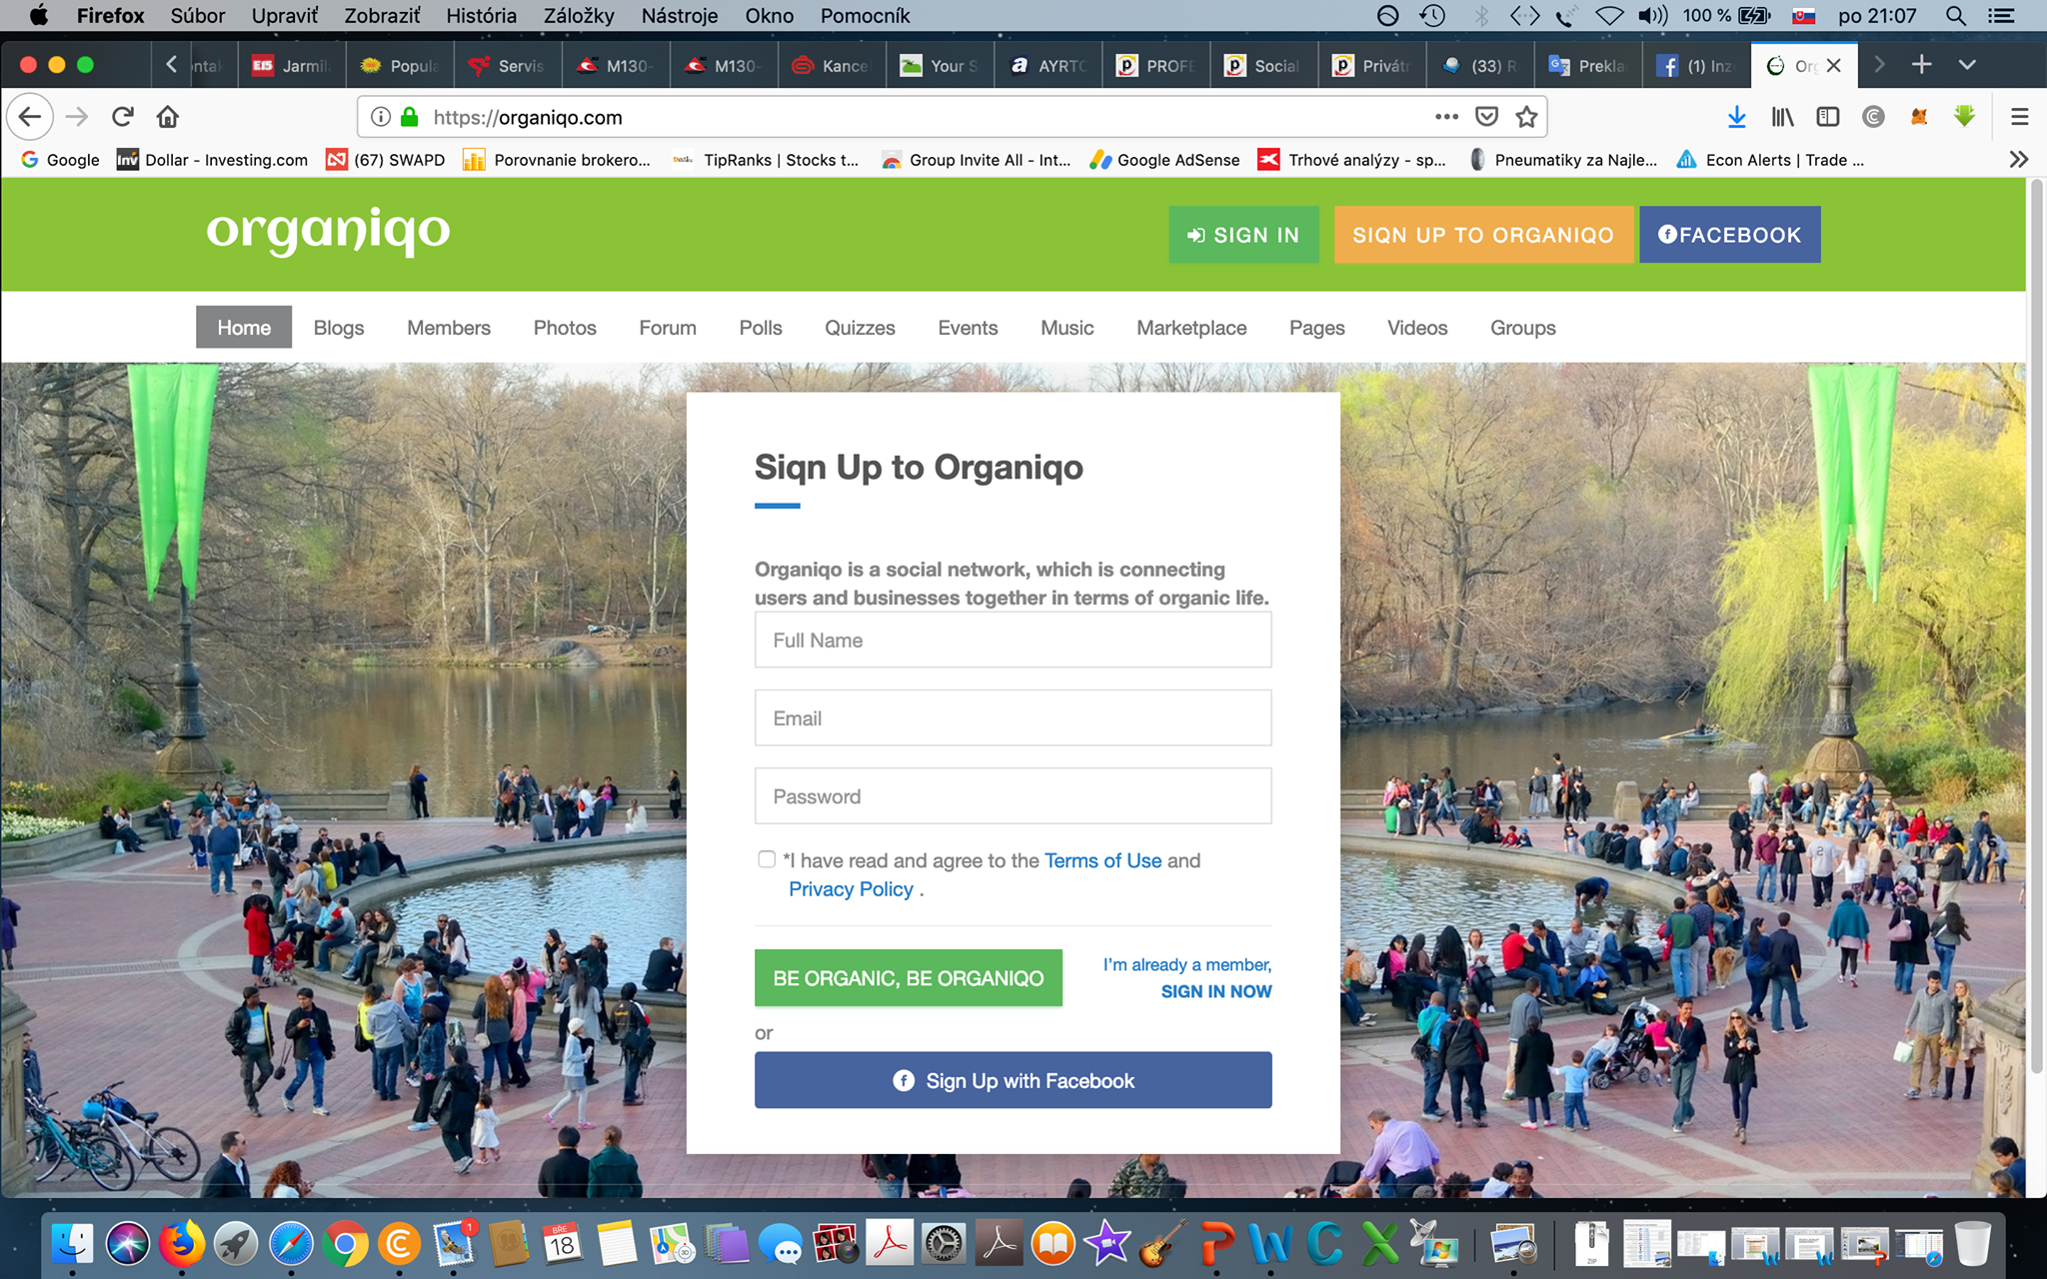
Task: Click the MetaMask fox extension icon
Action: coord(1917,117)
